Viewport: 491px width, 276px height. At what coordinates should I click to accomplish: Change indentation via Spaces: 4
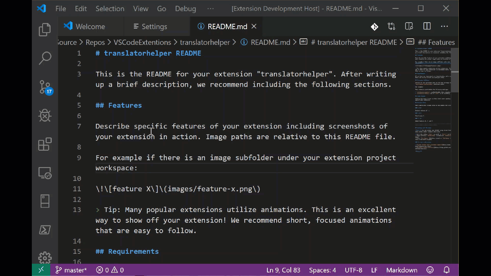pyautogui.click(x=323, y=270)
